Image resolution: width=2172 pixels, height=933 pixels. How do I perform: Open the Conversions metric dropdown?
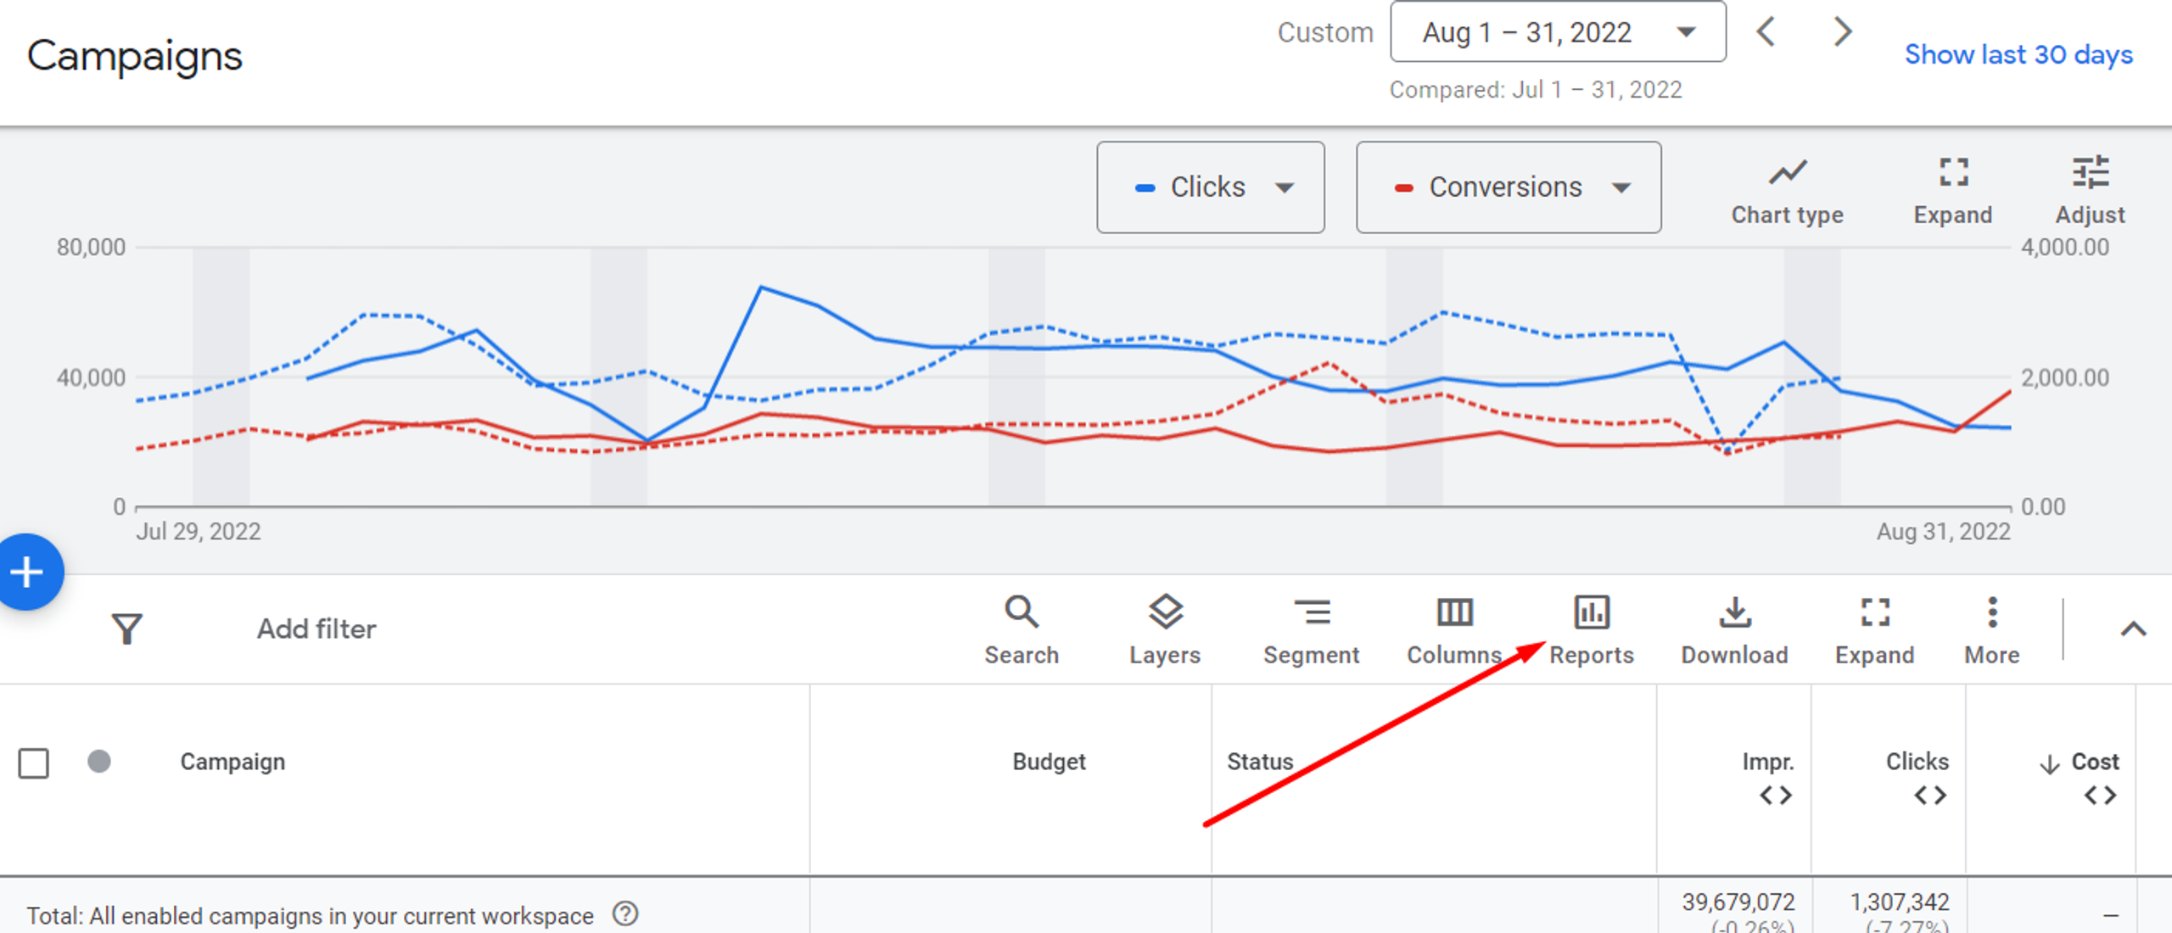[1509, 187]
